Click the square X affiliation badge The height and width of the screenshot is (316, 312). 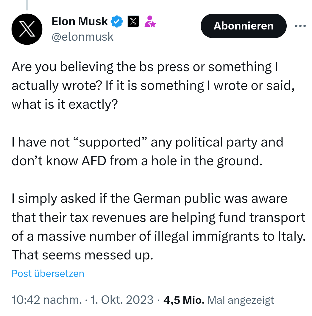pos(133,21)
